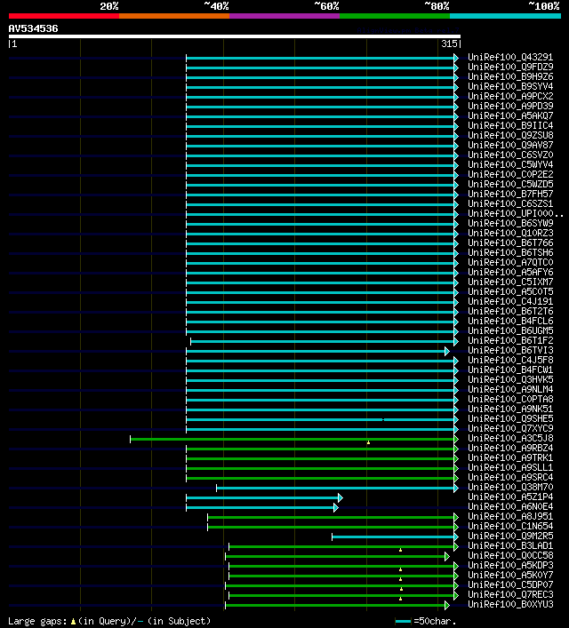Click the purple ~60% identity legend segment
The height and width of the screenshot is (628, 569).
coord(284,16)
